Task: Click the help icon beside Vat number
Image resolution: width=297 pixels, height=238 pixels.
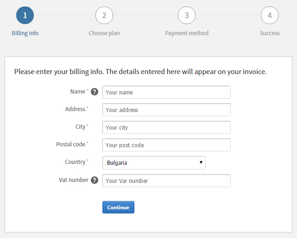Action: (95, 180)
